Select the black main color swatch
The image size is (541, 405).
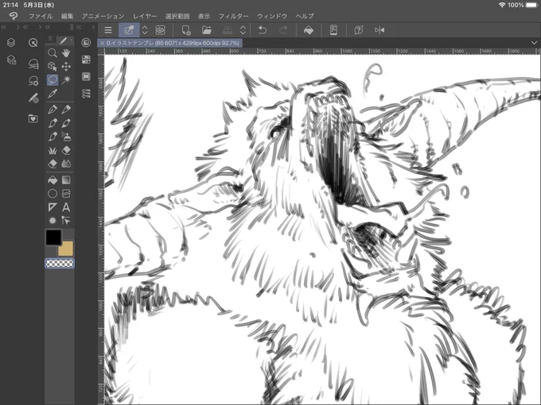(53, 237)
